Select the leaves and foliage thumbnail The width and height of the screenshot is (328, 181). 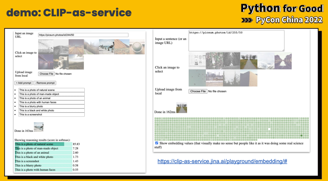coord(214,61)
